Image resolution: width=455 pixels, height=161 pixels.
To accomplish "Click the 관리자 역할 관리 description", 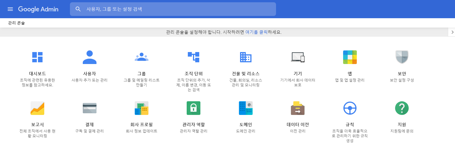I will click(x=194, y=131).
